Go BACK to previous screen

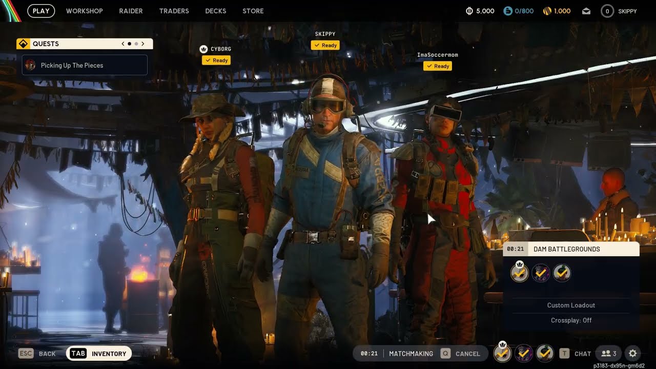point(47,354)
